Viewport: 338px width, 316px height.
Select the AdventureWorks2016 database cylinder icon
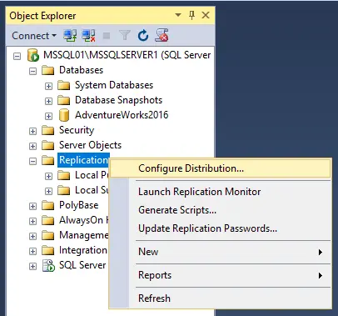click(64, 115)
